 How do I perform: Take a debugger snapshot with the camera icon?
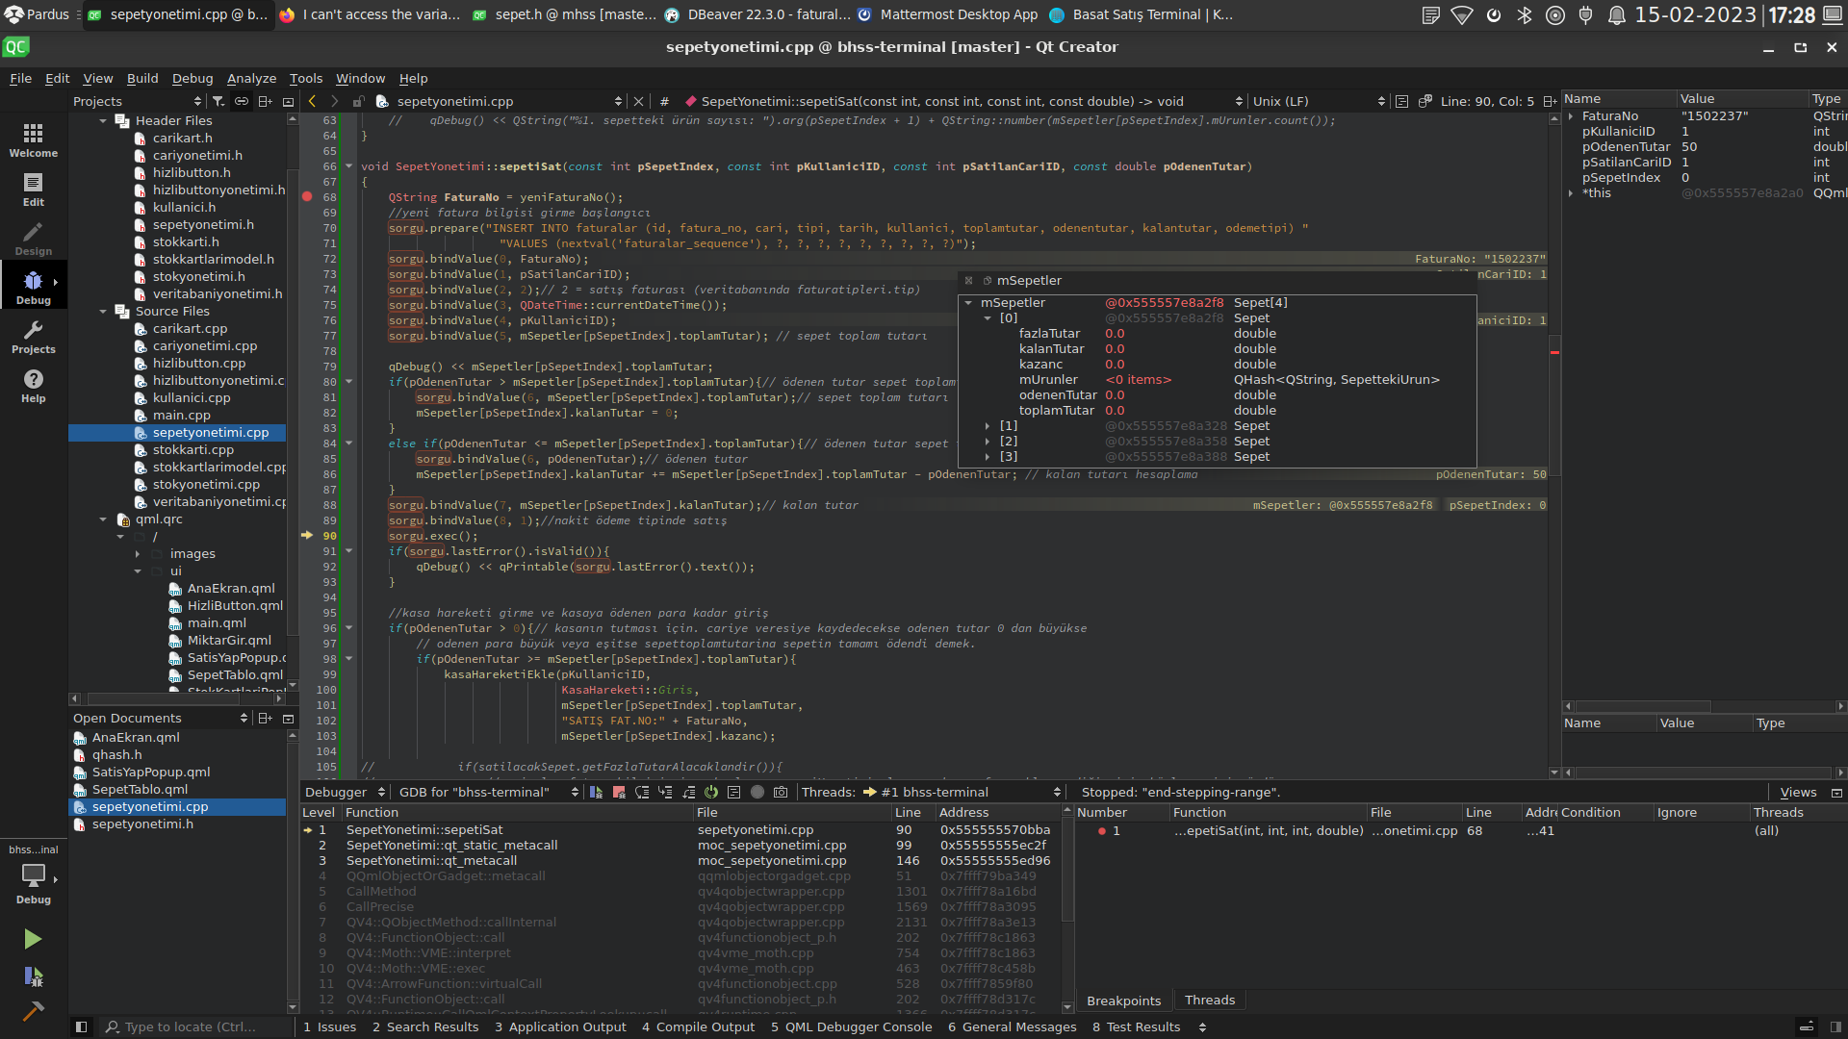[781, 792]
